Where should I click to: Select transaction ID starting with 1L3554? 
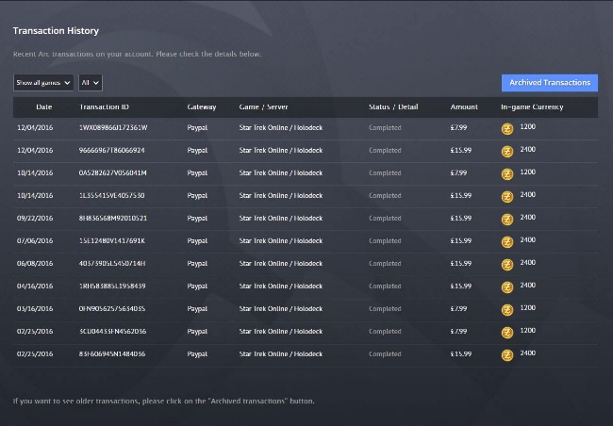click(112, 195)
